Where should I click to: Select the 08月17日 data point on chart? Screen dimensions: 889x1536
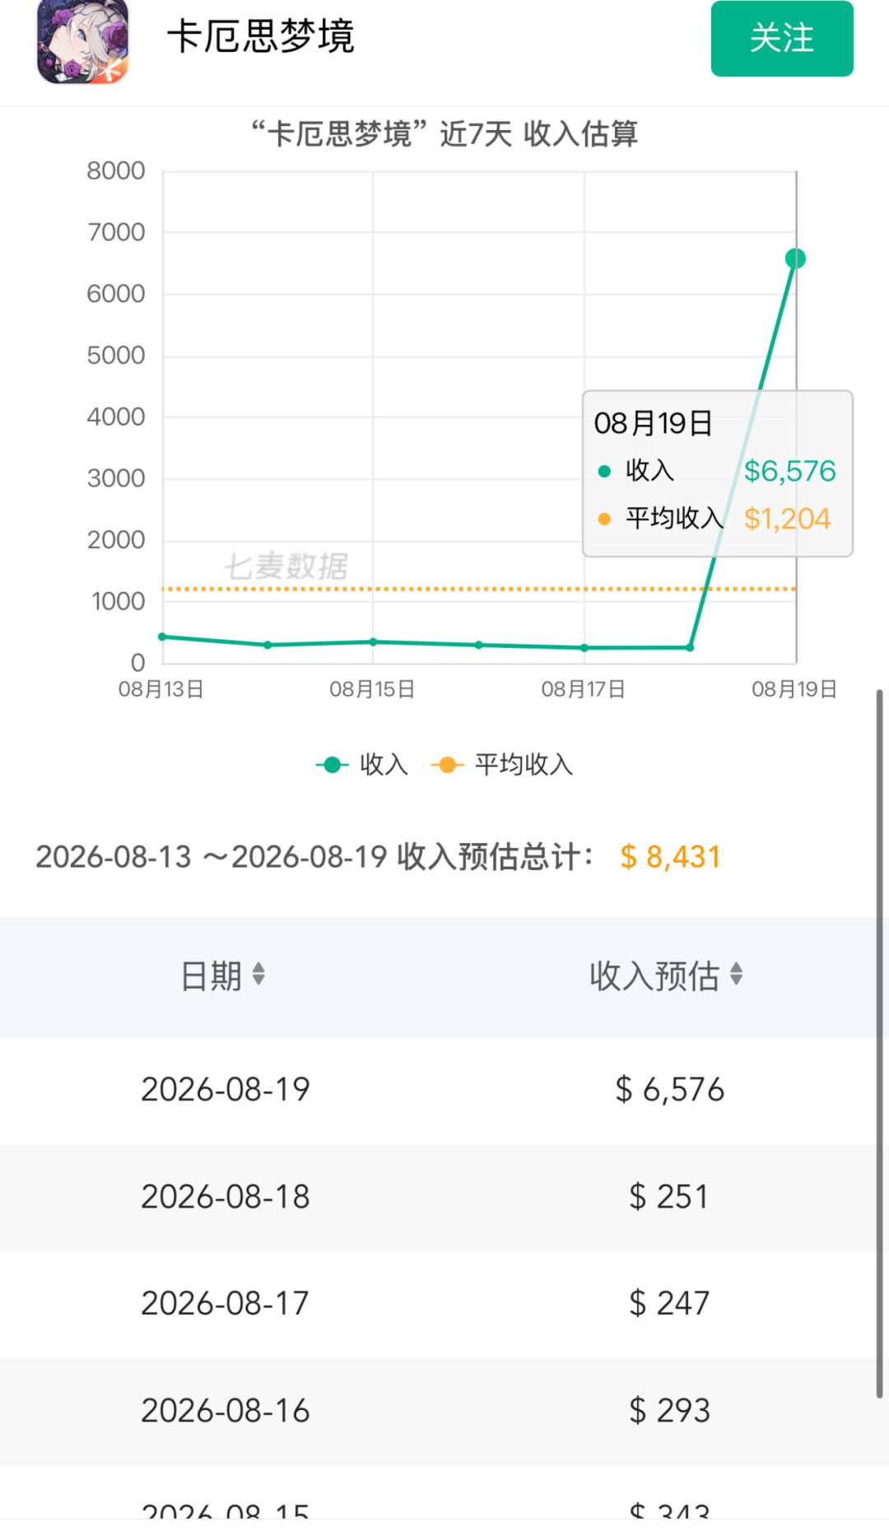(584, 648)
